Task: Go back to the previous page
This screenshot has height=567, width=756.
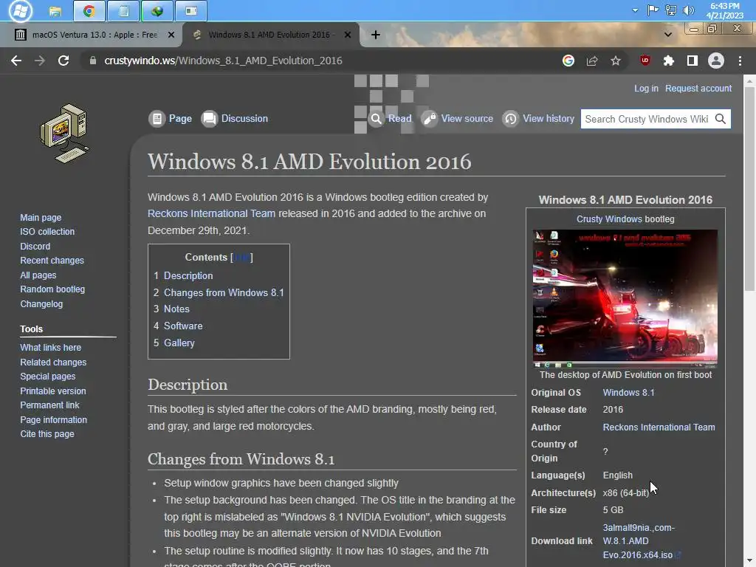Action: pos(16,61)
